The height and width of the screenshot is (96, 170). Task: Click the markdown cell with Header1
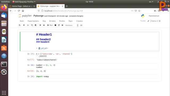tap(90, 42)
